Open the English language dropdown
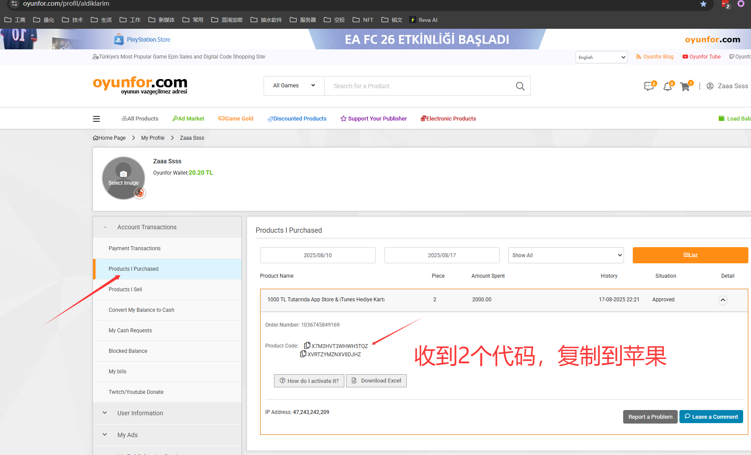Image resolution: width=751 pixels, height=455 pixels. (x=601, y=57)
